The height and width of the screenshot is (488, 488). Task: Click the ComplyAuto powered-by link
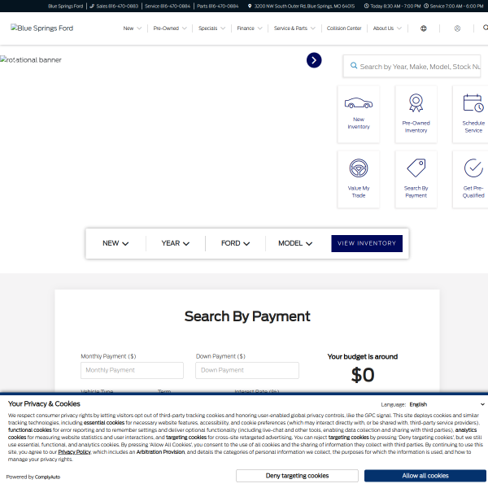tap(47, 477)
